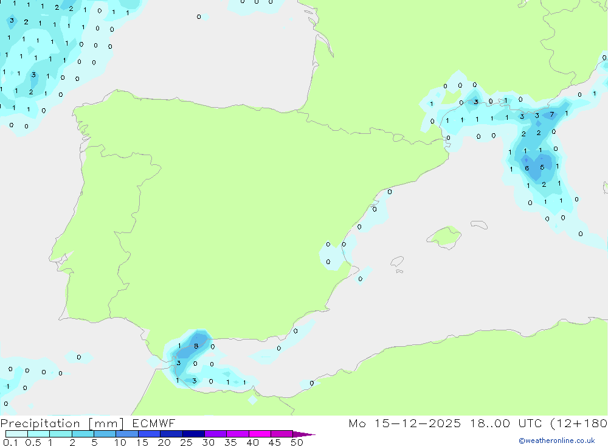Click the 35–40 mm purple legend swatch
Image resolution: width=608 pixels, height=446 pixels.
(238, 434)
